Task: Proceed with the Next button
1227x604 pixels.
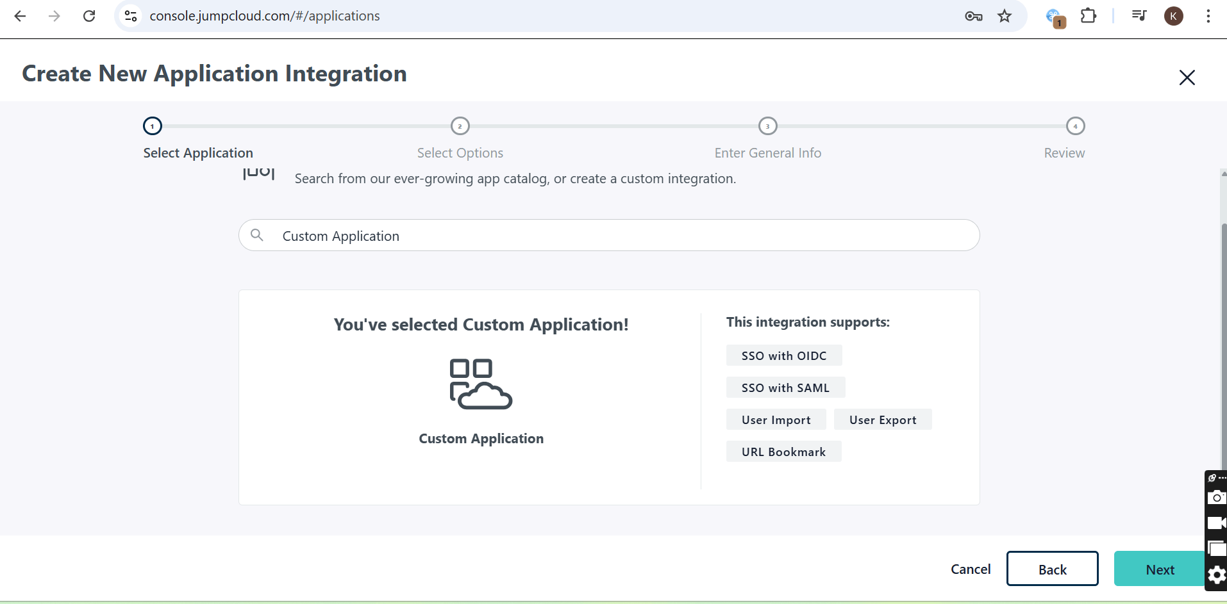Action: (1158, 569)
